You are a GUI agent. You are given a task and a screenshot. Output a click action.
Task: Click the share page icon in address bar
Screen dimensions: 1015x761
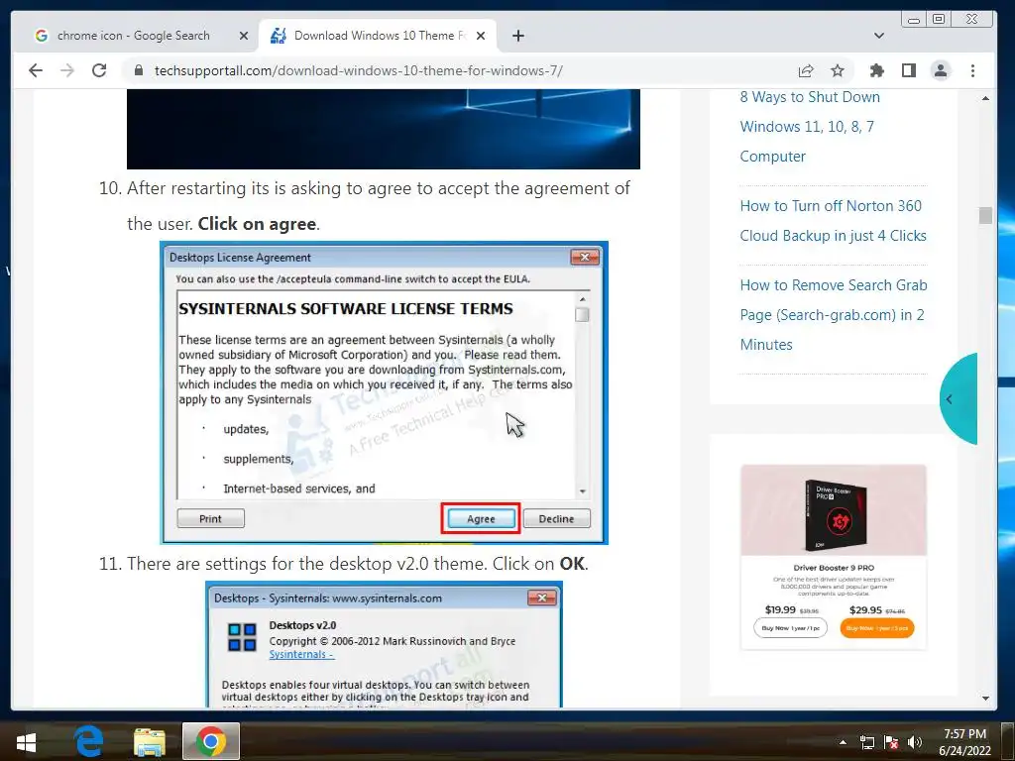tap(806, 70)
